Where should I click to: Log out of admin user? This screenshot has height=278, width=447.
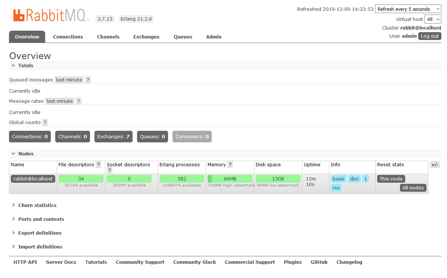click(429, 36)
